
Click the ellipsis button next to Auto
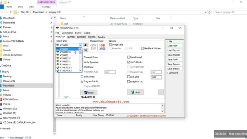click(x=161, y=92)
